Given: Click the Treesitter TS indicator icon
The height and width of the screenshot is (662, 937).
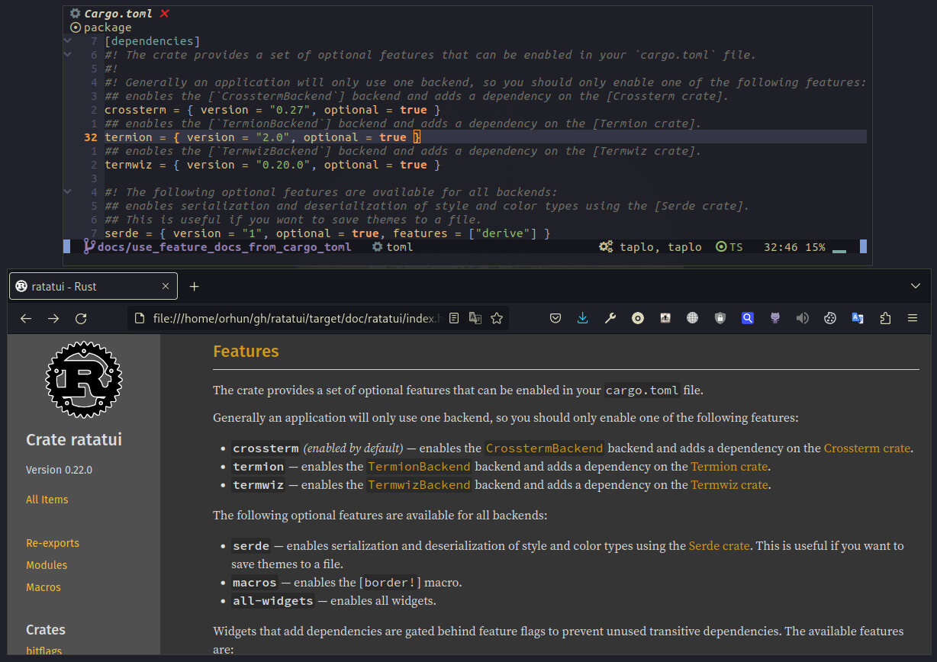Looking at the screenshot, I should click(721, 247).
